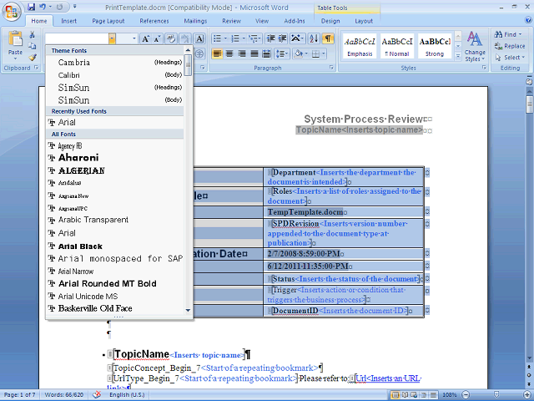Screen dimensions: 534x401
Task: Click the Character Border A icon
Action: point(199,38)
